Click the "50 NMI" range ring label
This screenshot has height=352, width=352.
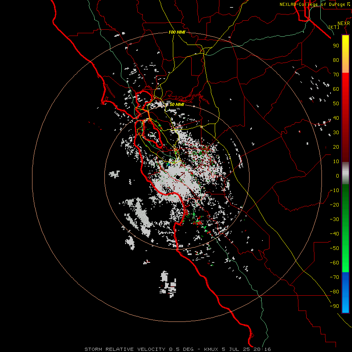click(x=177, y=104)
